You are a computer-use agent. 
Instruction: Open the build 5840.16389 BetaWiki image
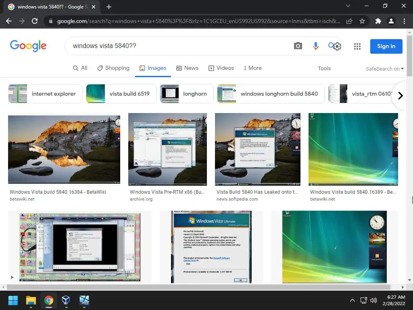[x=353, y=149]
